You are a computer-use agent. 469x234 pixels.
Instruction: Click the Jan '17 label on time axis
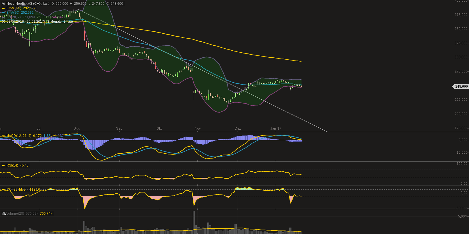point(276,128)
